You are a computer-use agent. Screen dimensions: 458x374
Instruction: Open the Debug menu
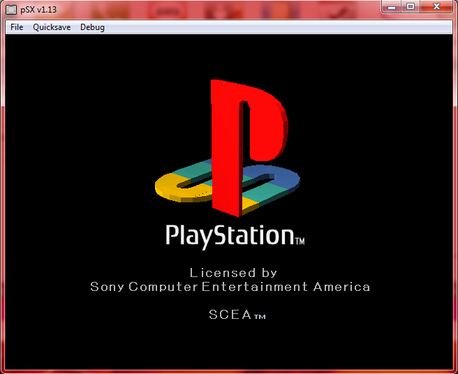coord(92,27)
